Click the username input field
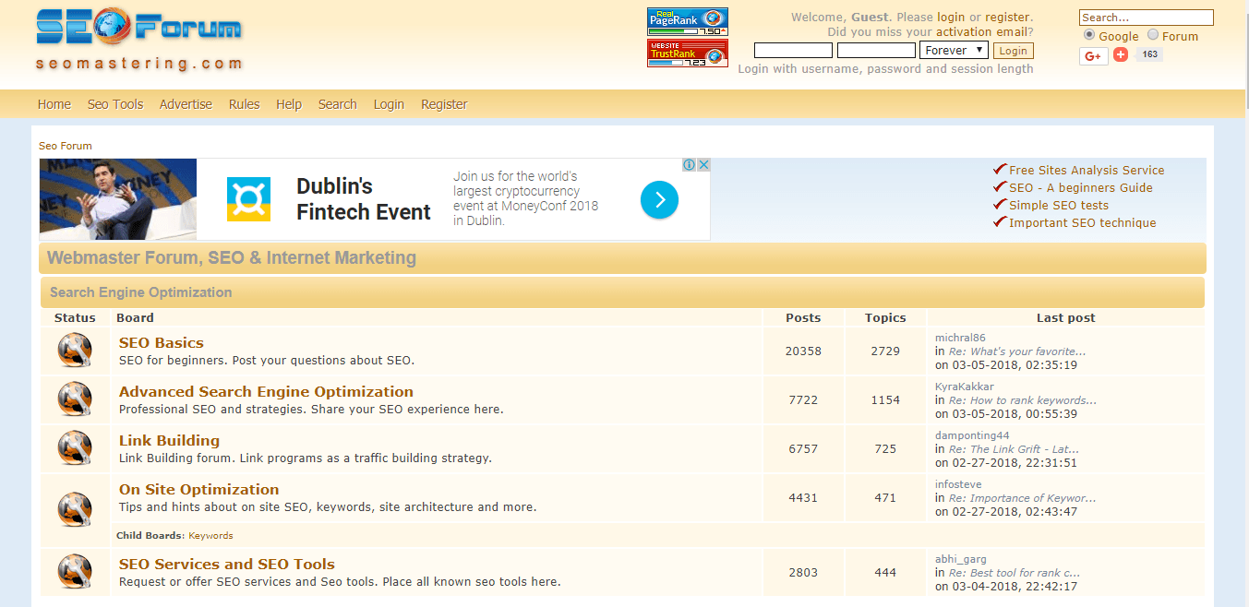The height and width of the screenshot is (607, 1249). [x=793, y=51]
